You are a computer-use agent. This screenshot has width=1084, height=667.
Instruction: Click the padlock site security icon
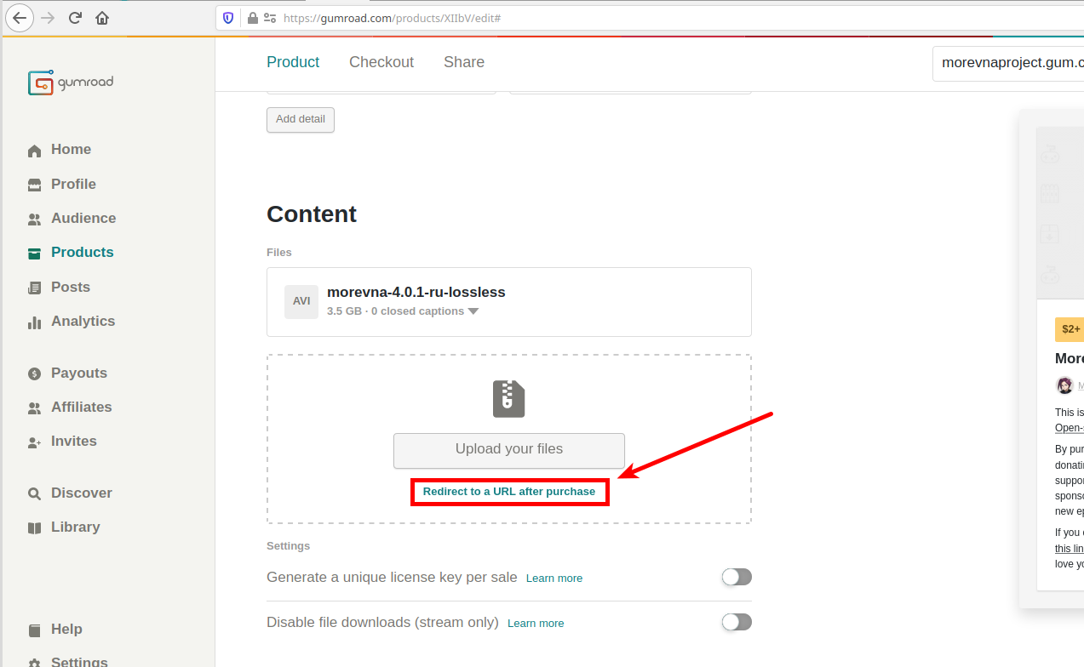(252, 18)
